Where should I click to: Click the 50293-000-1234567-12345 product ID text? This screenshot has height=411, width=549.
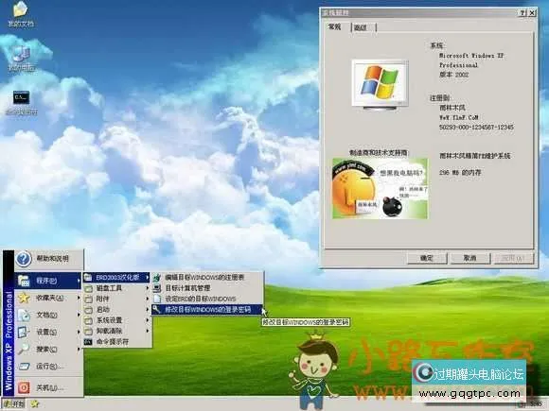click(x=476, y=127)
